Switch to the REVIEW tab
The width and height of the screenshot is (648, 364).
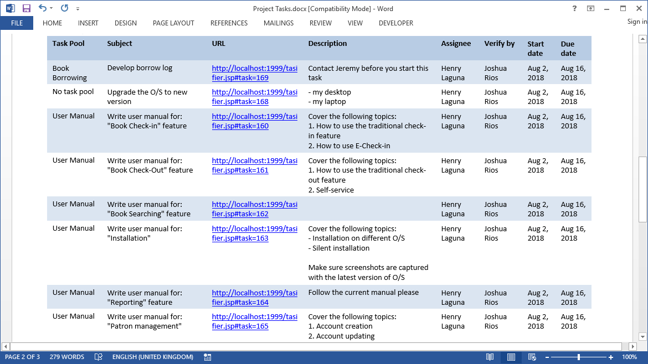(x=321, y=23)
